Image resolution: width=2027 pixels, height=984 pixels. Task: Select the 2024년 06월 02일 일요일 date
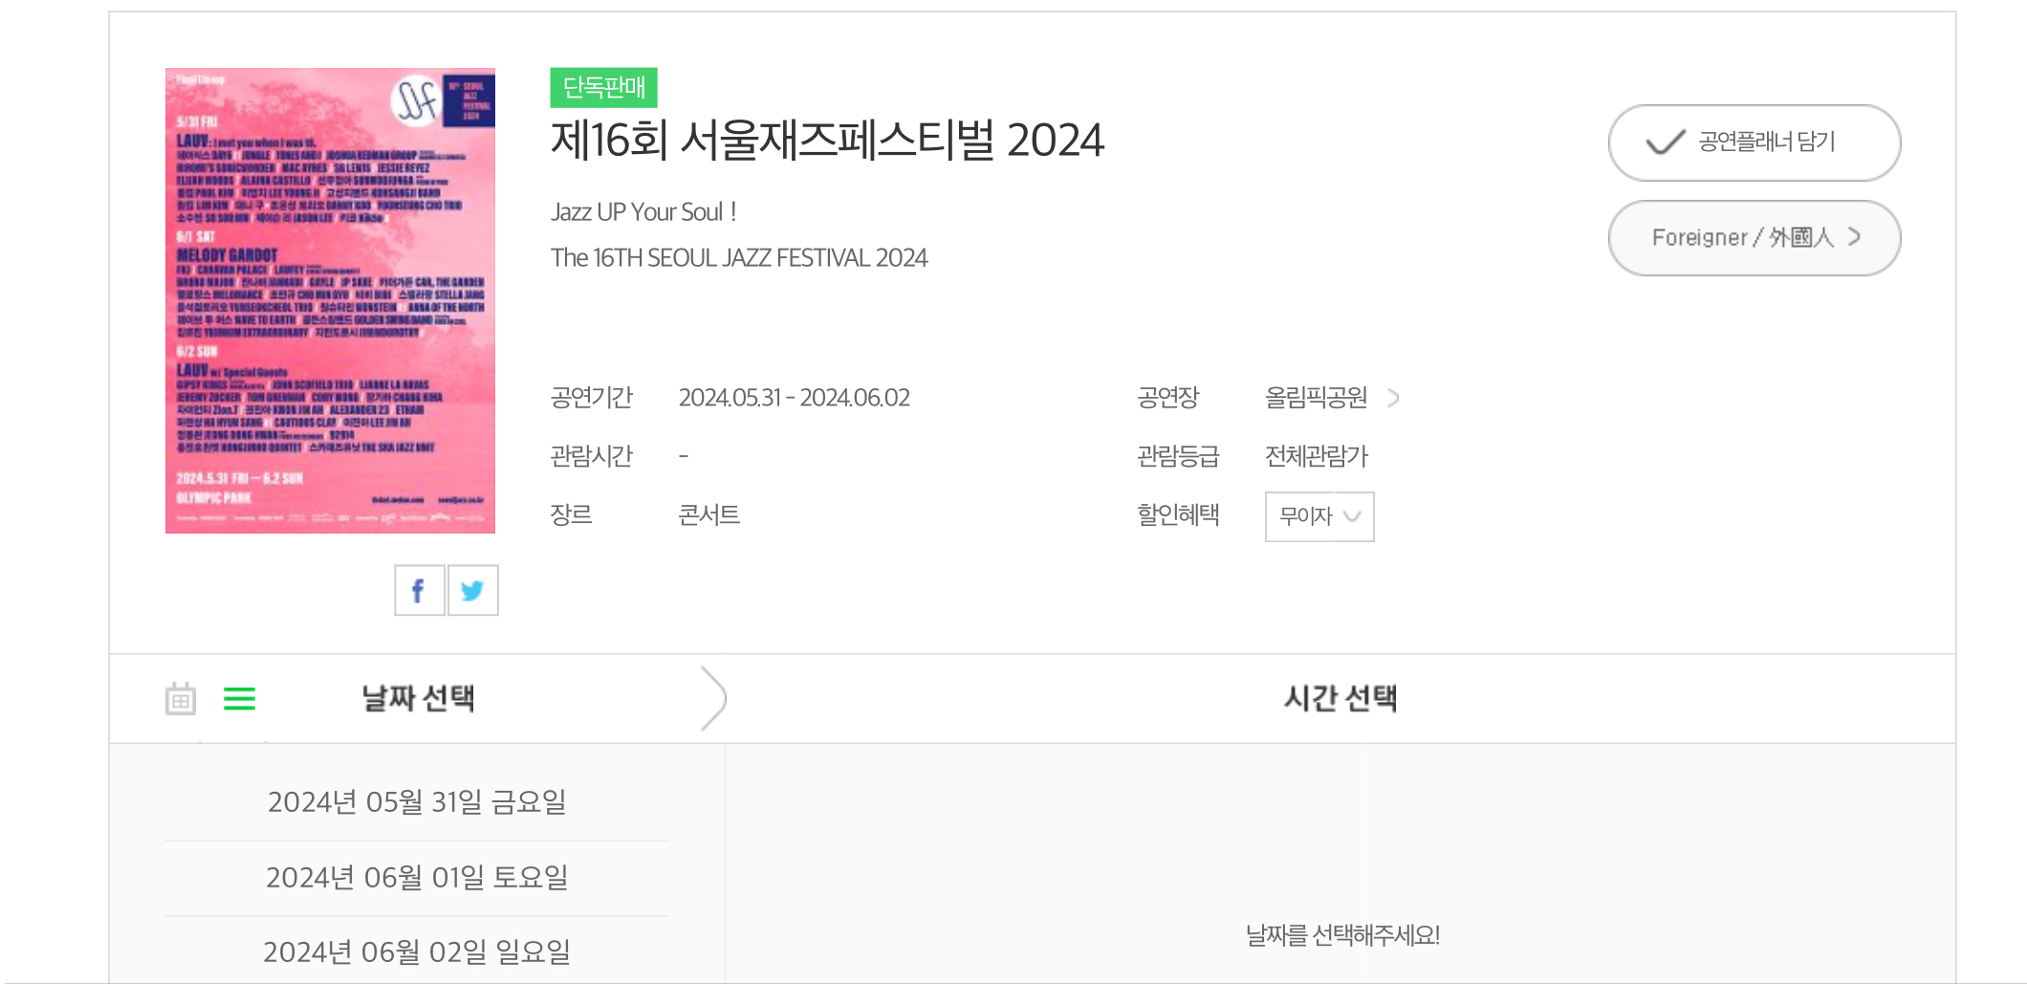[418, 951]
